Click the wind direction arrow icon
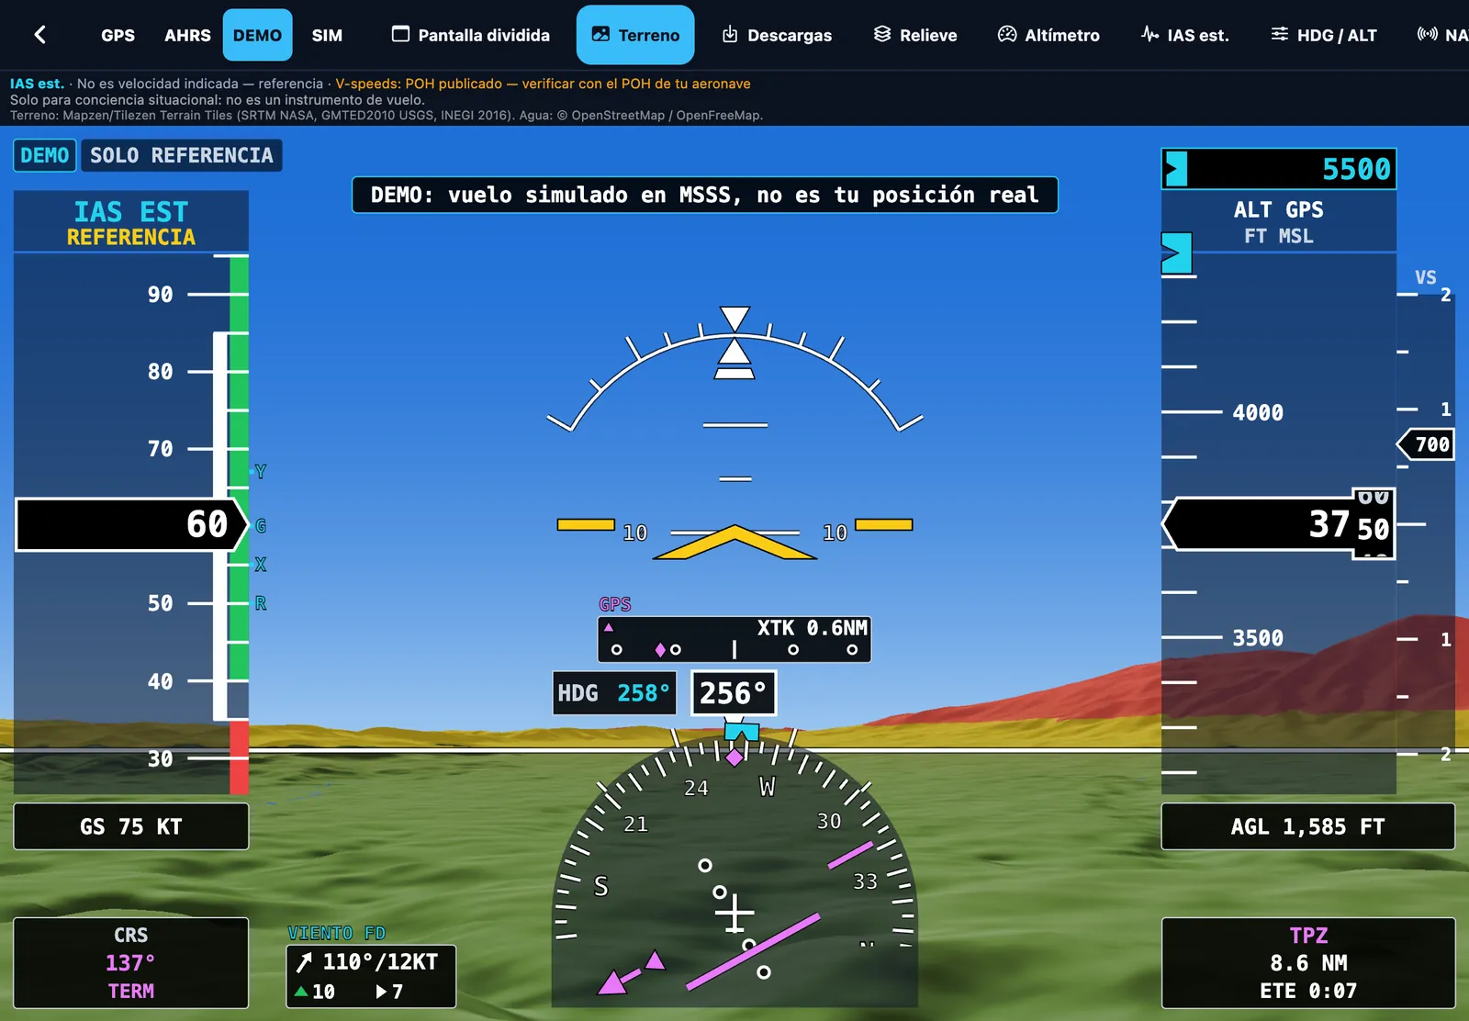The image size is (1469, 1021). (x=304, y=962)
